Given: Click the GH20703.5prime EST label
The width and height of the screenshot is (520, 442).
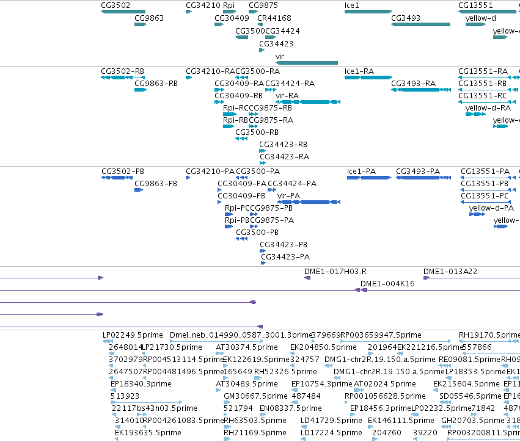Looking at the screenshot, I should point(473,421).
